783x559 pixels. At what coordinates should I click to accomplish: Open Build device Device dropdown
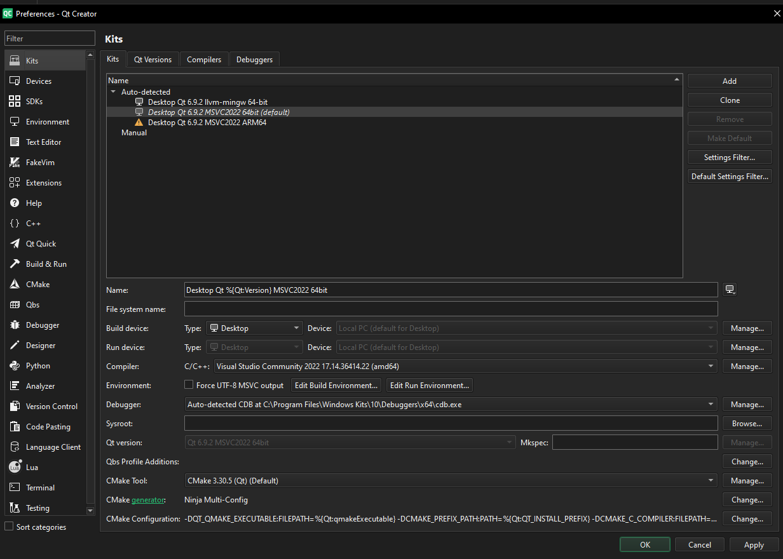pyautogui.click(x=527, y=328)
